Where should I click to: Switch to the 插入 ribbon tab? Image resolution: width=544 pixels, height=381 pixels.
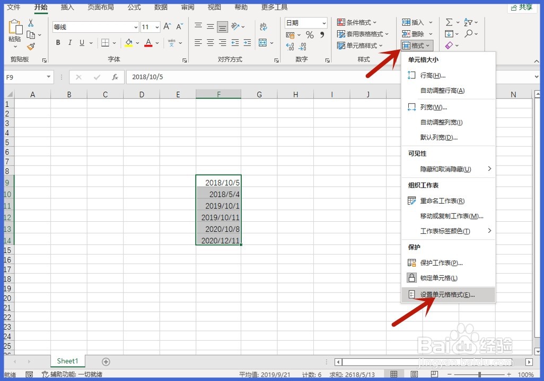tap(67, 7)
